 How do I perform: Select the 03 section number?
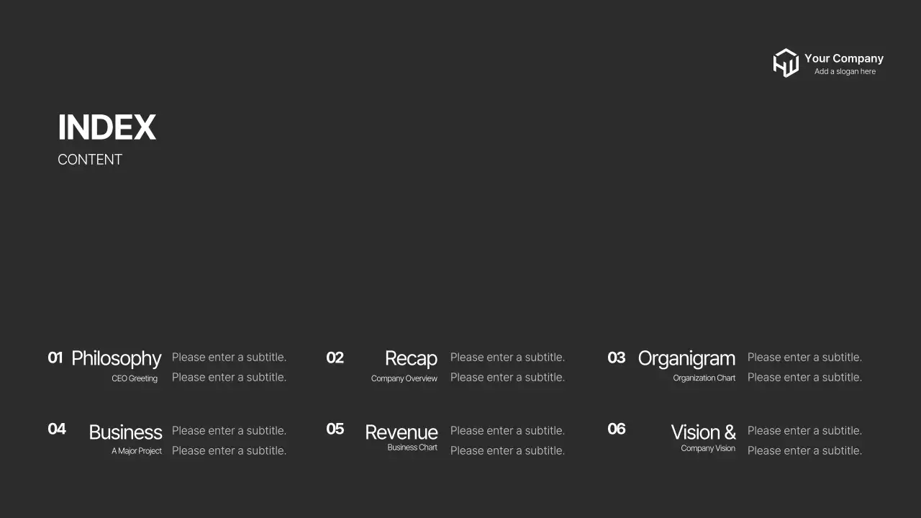pos(617,358)
